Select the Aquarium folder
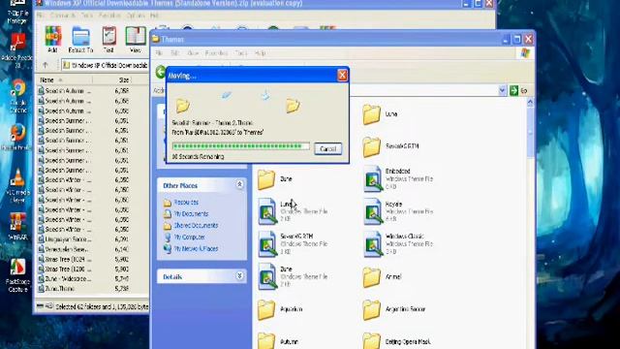This screenshot has height=349, width=620. point(280,309)
